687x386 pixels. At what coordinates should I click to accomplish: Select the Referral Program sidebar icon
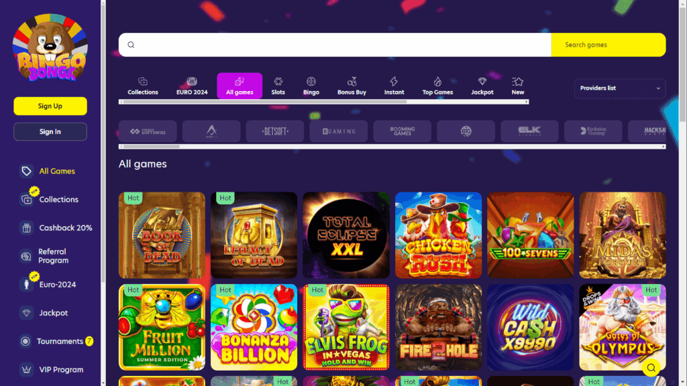[x=26, y=256]
